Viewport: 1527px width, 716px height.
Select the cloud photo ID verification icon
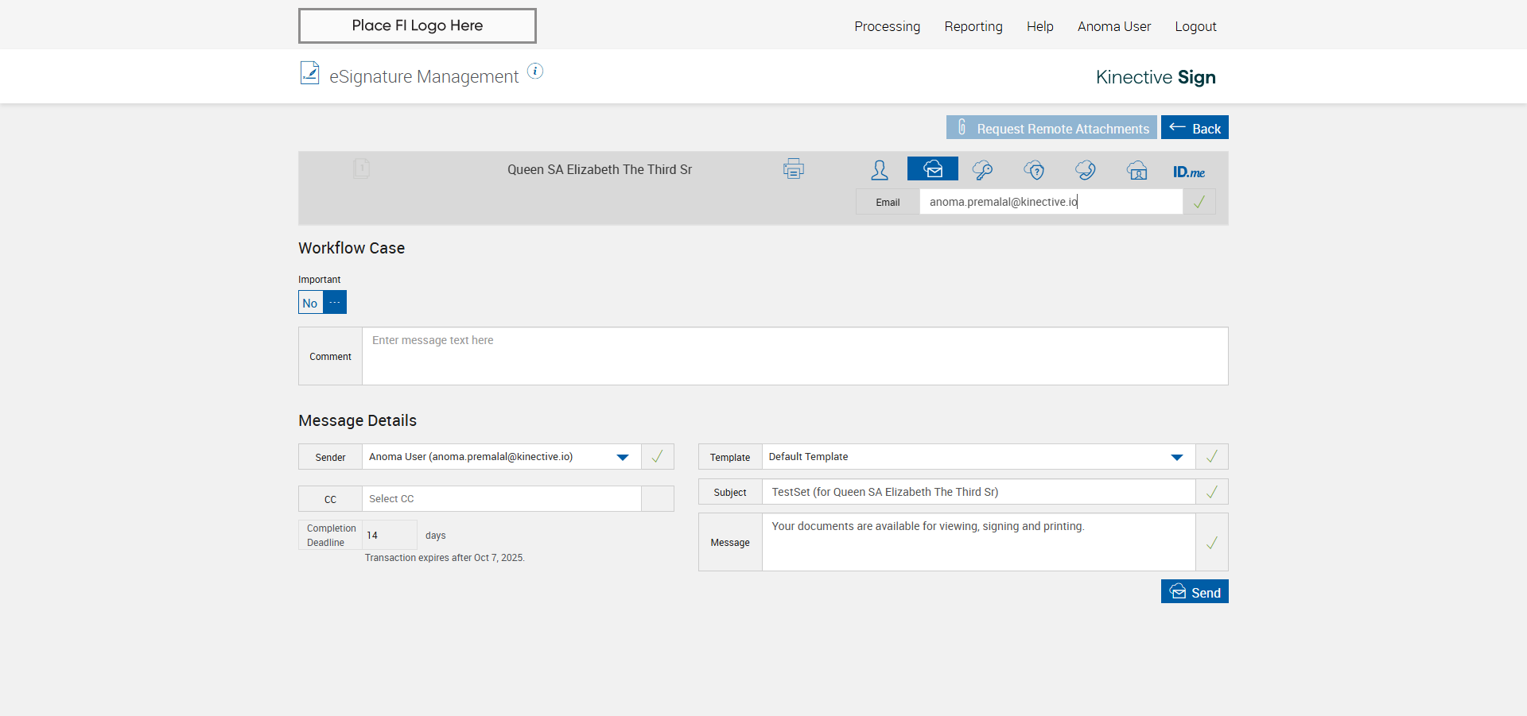(1137, 170)
